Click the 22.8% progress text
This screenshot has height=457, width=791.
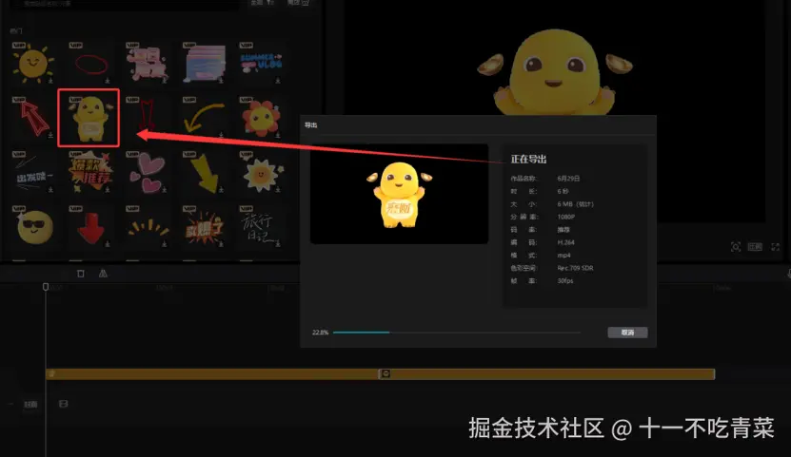[321, 333]
